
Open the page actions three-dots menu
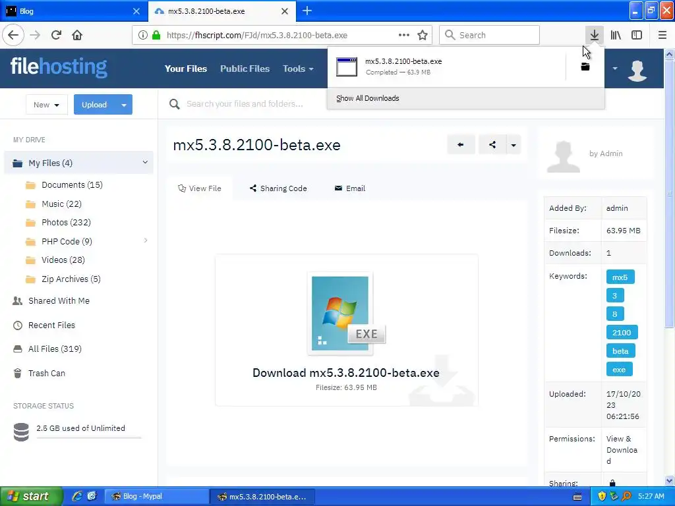pos(404,35)
